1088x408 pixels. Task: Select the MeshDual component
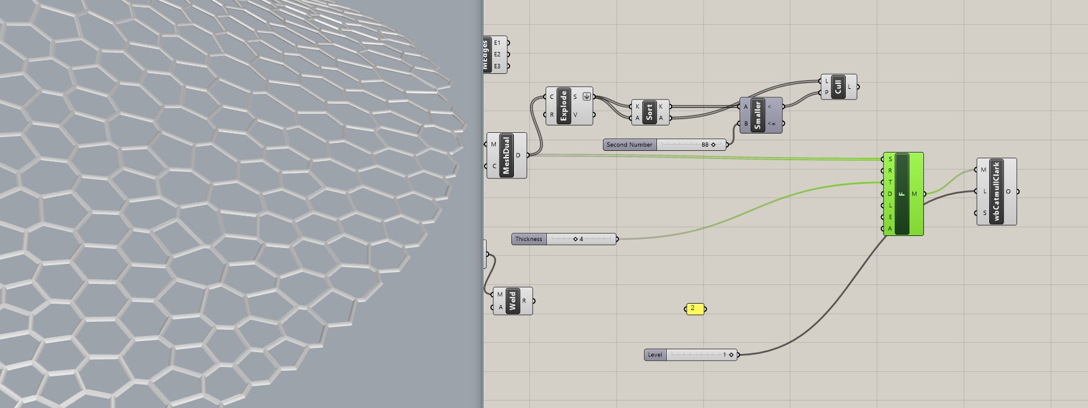click(506, 155)
